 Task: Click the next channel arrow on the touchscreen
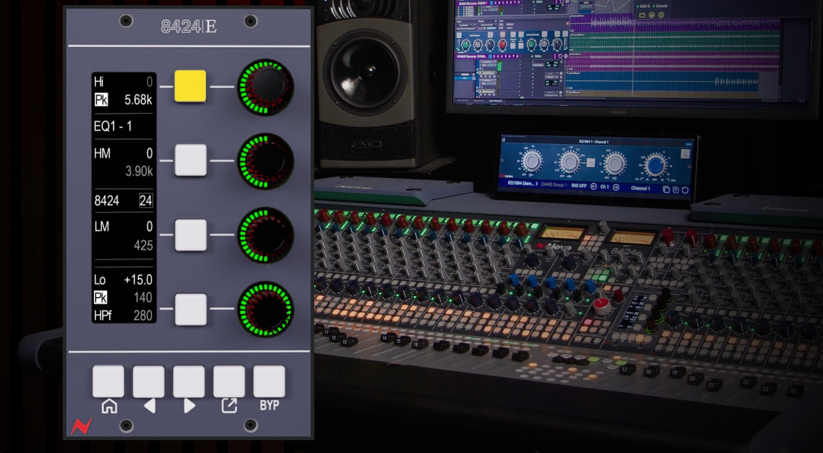pyautogui.click(x=616, y=187)
